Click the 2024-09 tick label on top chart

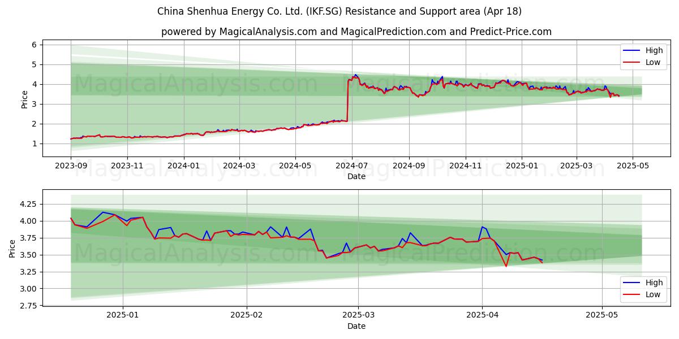click(x=409, y=167)
